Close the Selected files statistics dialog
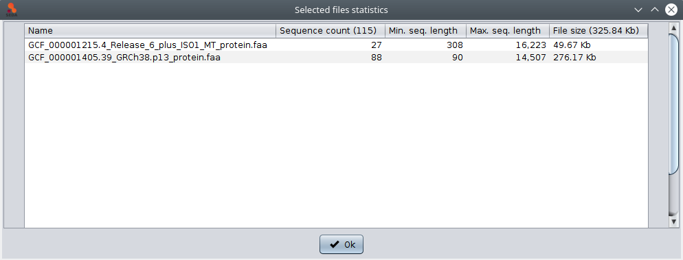The width and height of the screenshot is (683, 260). [671, 10]
